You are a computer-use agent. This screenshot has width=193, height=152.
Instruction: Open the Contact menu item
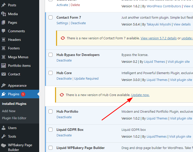click(x=14, y=74)
